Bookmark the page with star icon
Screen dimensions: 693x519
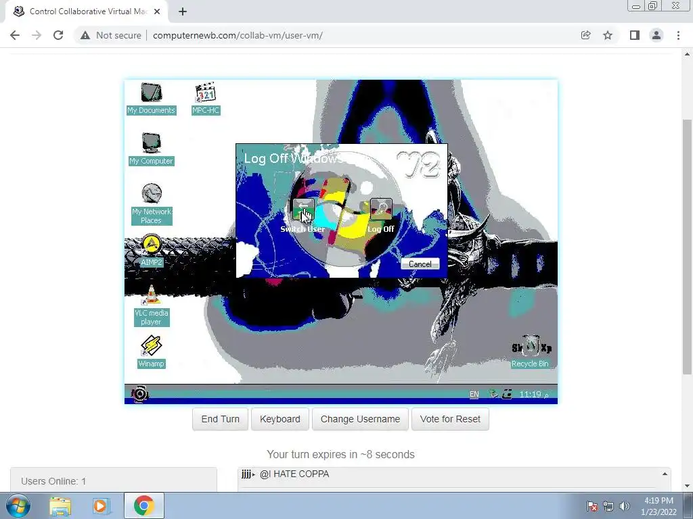pos(608,35)
